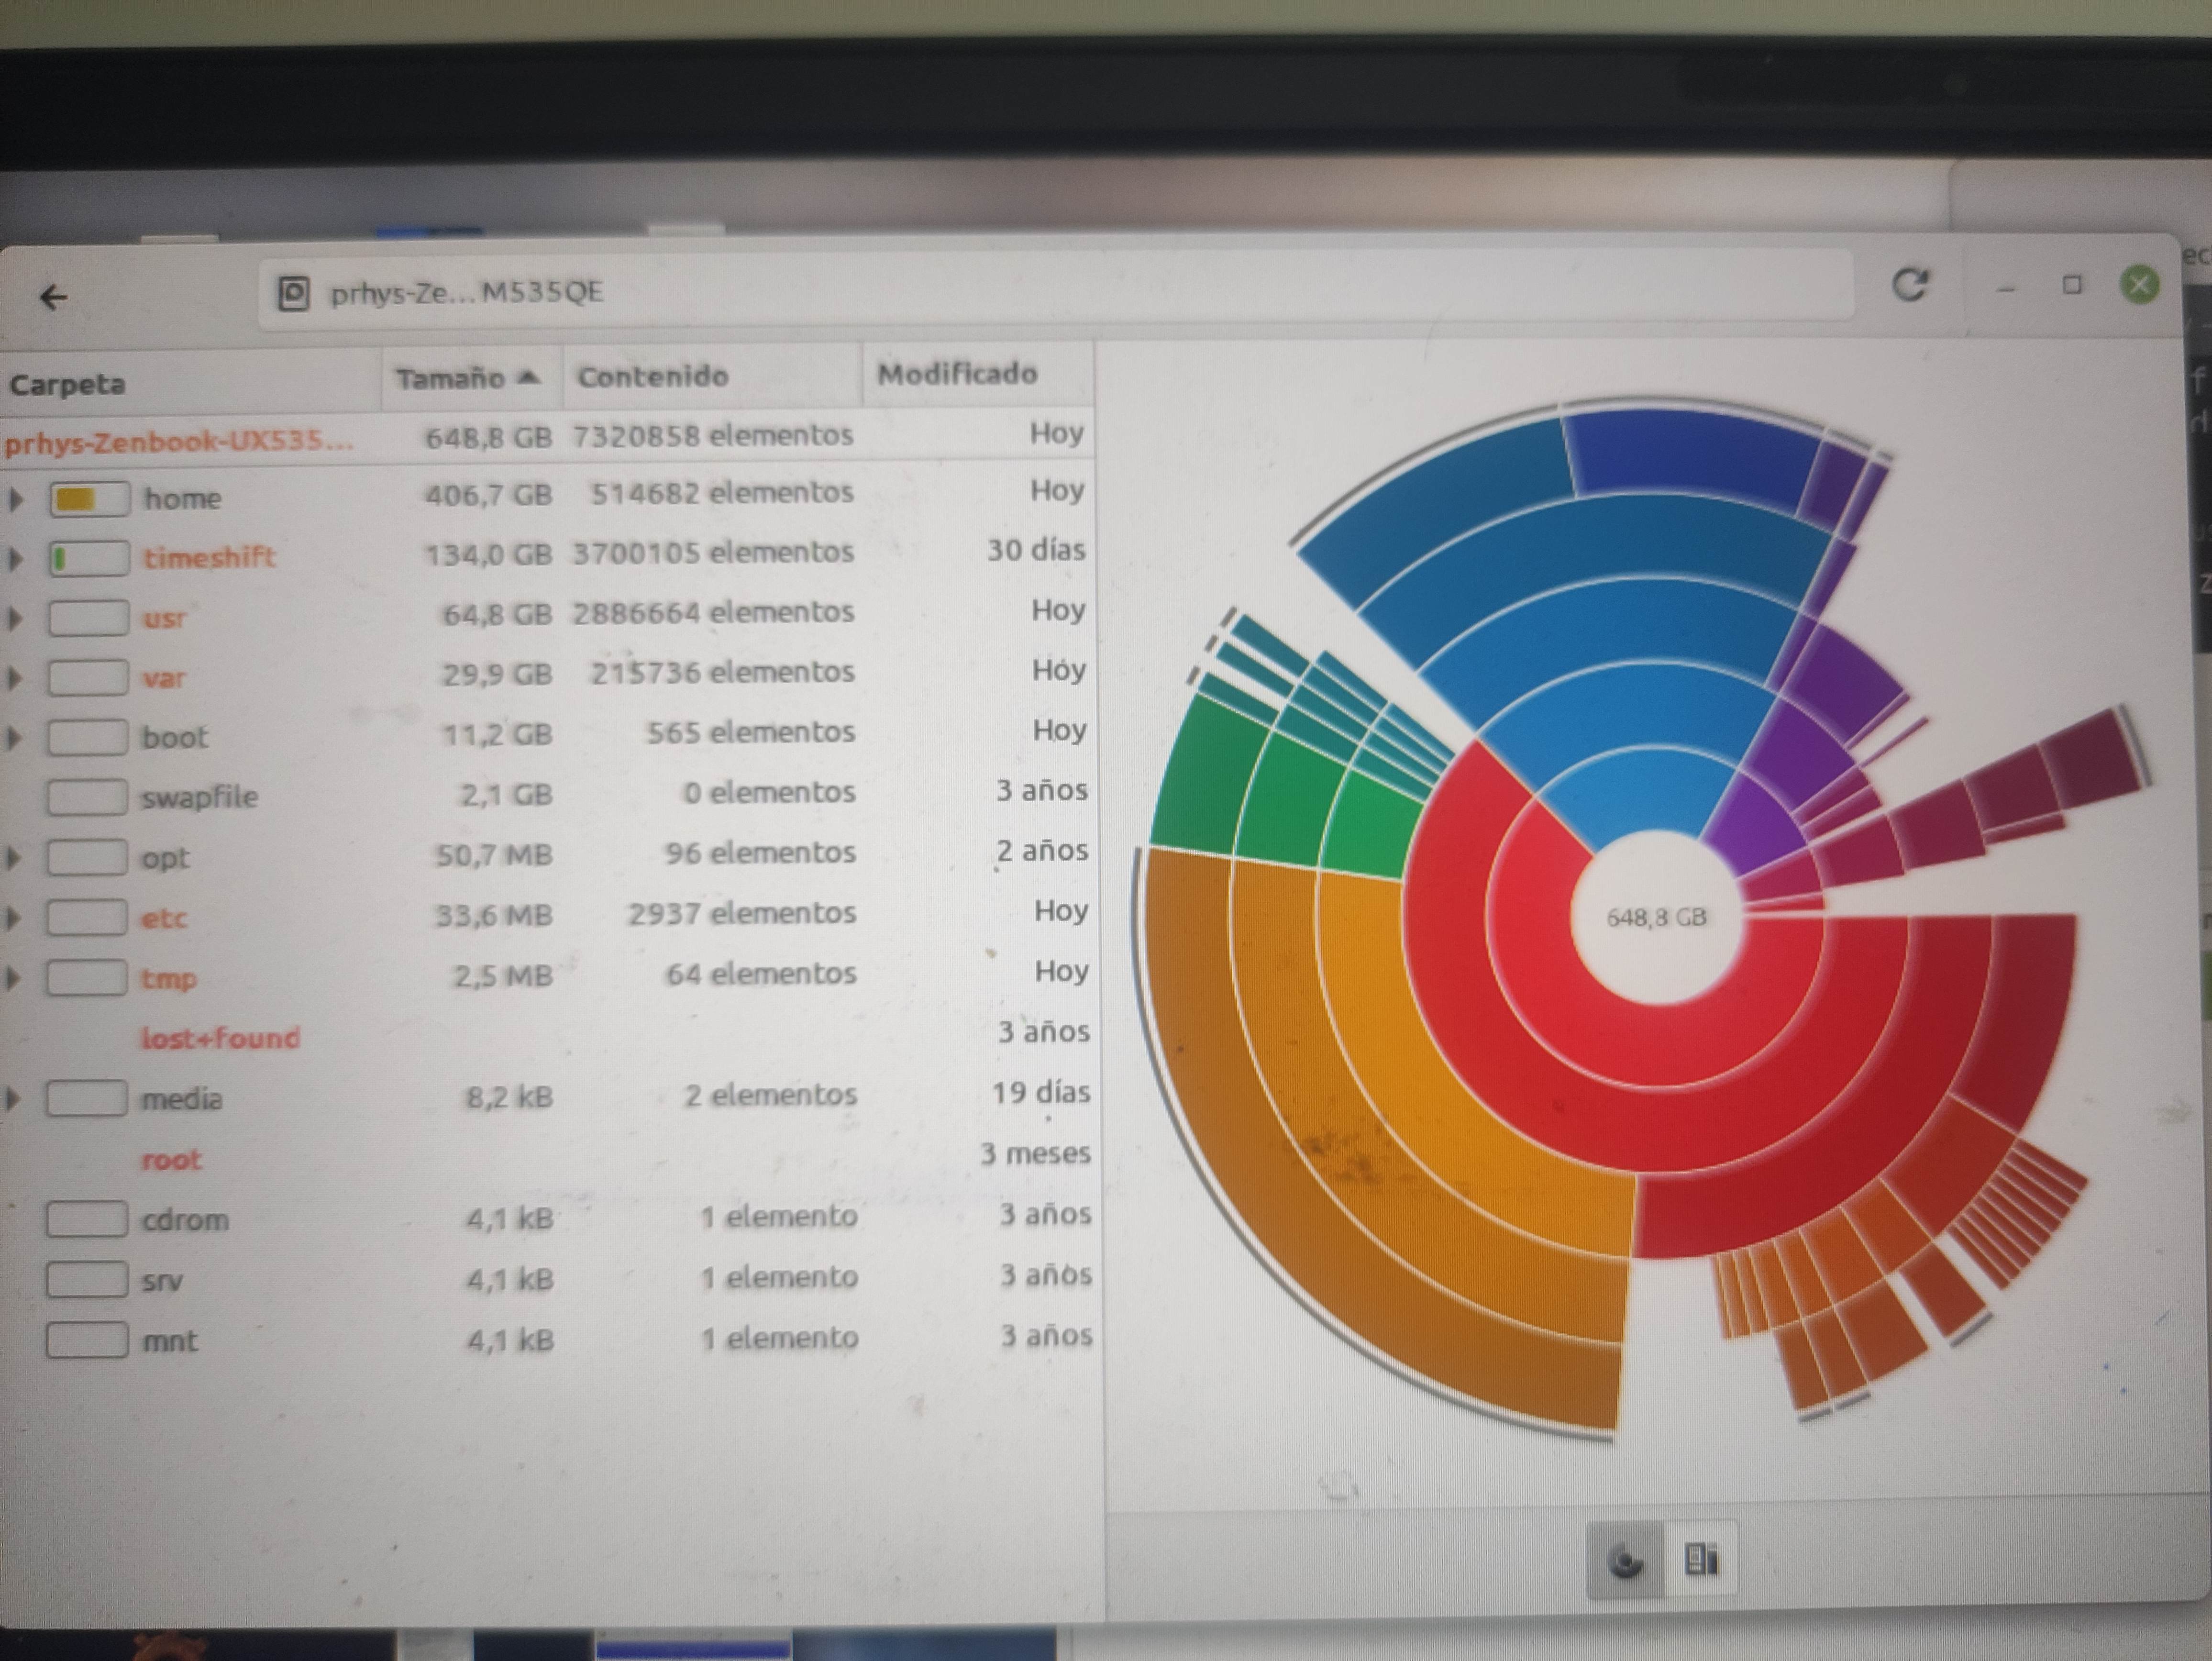The height and width of the screenshot is (1661, 2212).
Task: Click the 648,8 GB chart center
Action: tap(1655, 917)
